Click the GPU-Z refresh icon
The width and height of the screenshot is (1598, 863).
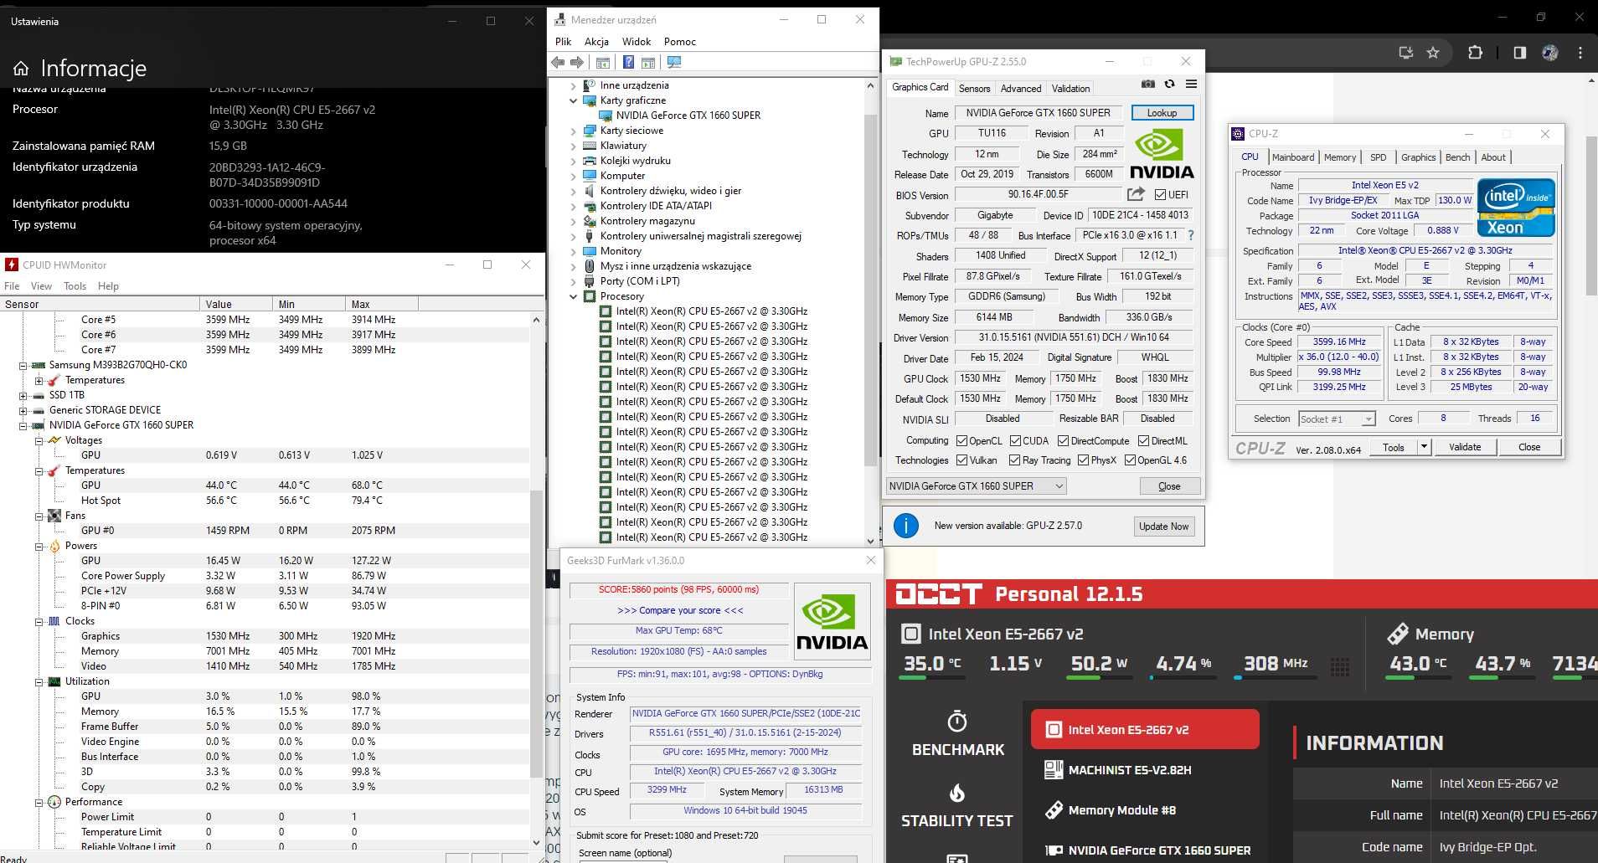1169,85
